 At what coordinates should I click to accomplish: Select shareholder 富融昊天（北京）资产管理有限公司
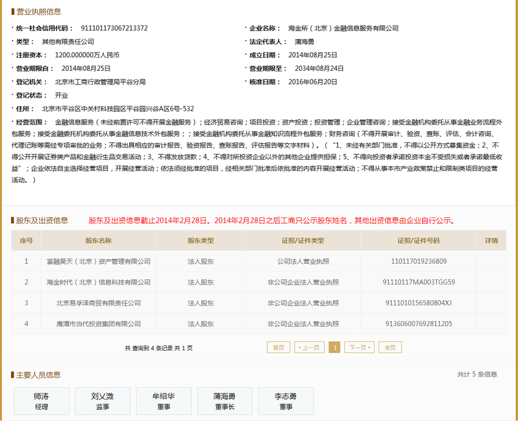click(98, 261)
